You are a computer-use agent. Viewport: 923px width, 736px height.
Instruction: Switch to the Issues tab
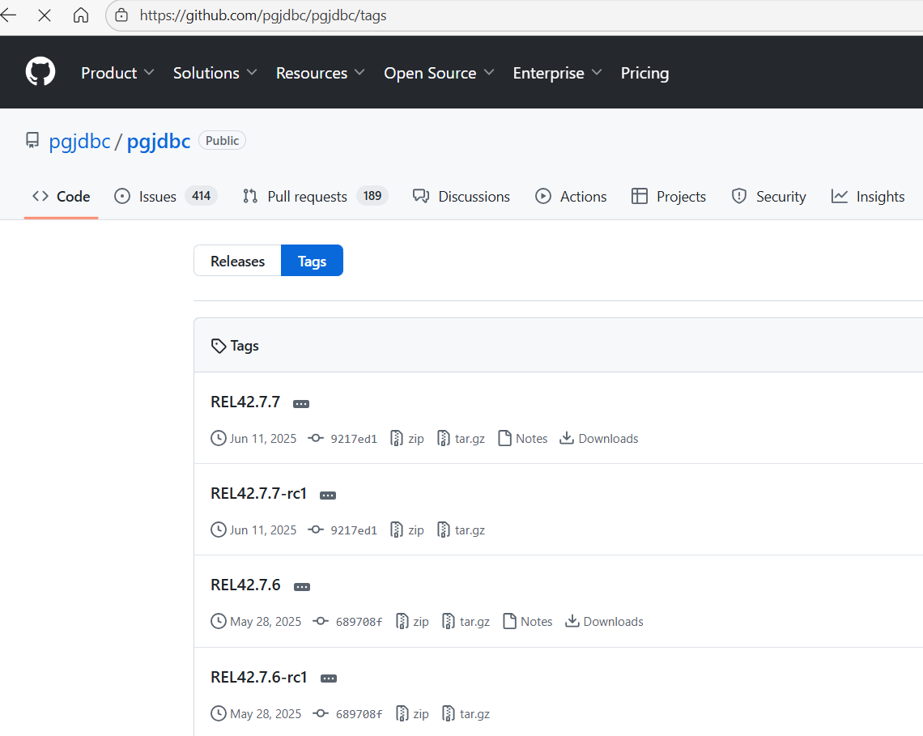[165, 197]
